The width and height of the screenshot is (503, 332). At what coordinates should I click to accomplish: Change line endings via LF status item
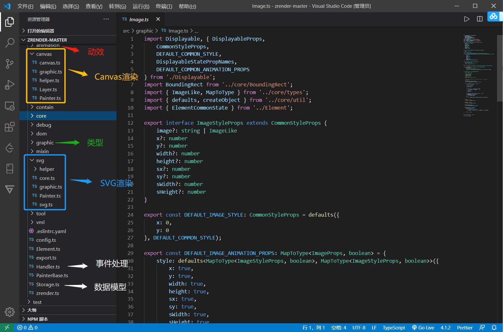coord(374,327)
